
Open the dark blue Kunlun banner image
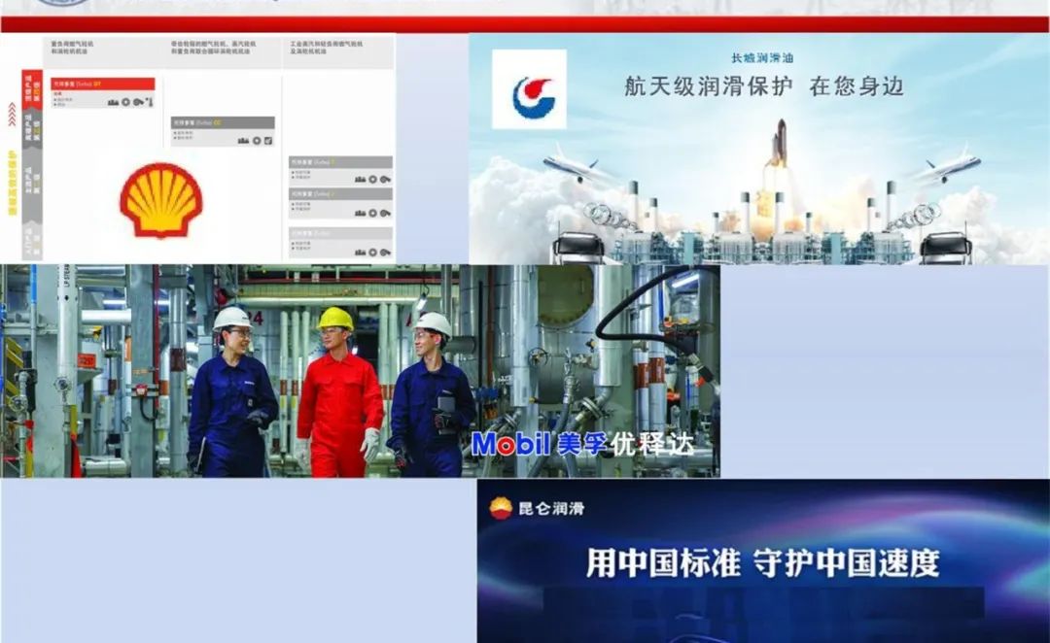pos(763,561)
